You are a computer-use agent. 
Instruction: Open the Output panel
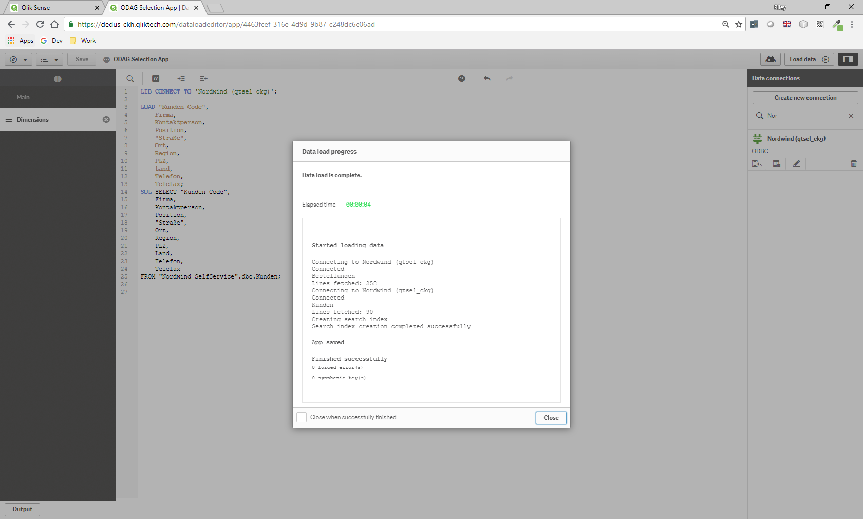[23, 509]
